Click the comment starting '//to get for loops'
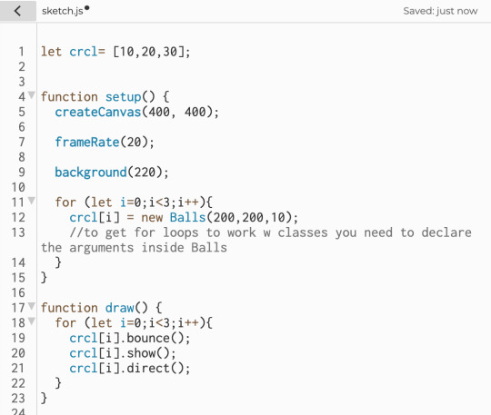 (271, 232)
